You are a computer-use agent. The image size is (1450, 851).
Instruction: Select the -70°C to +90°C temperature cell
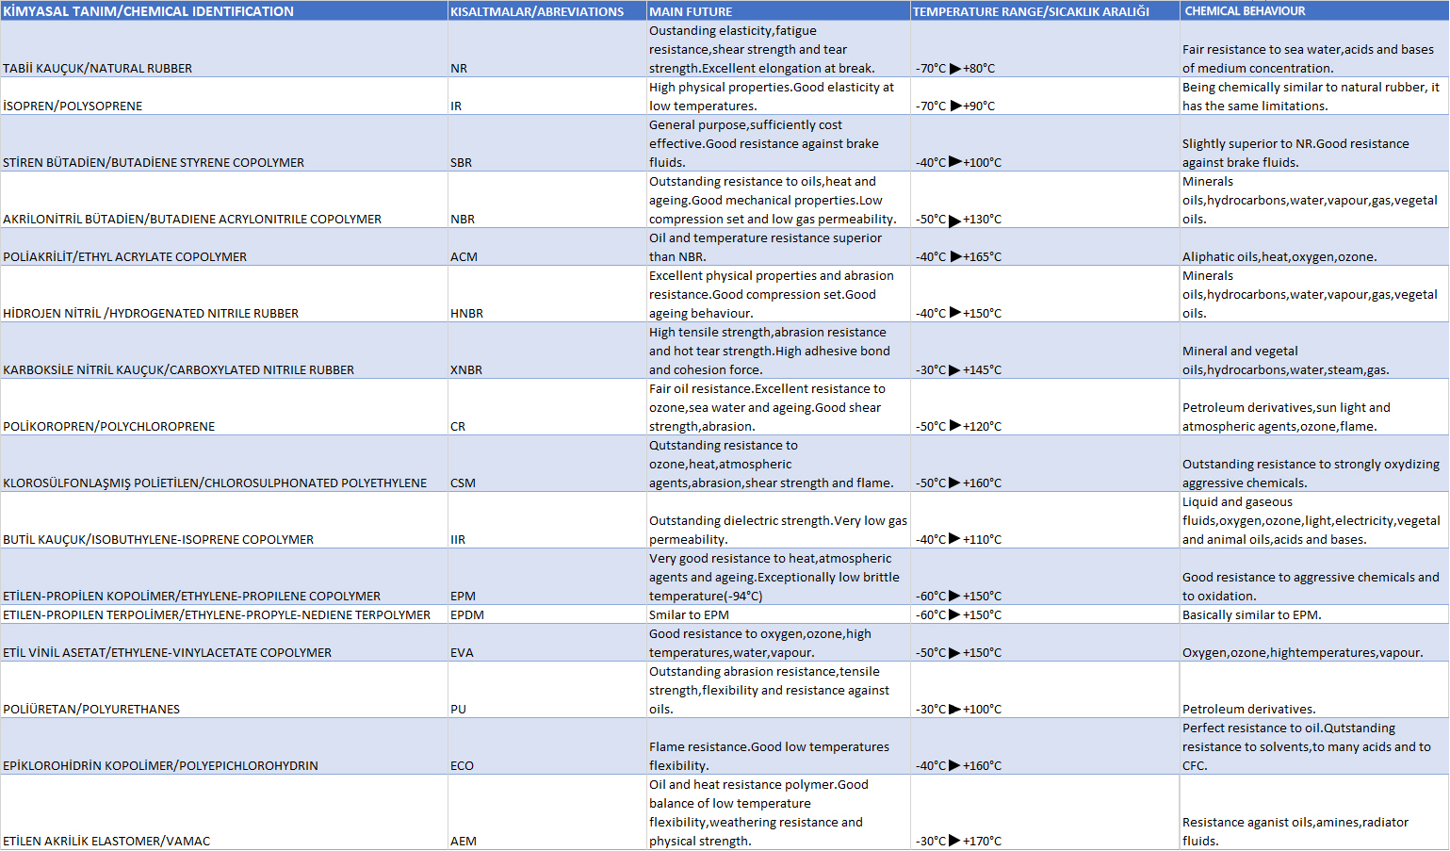1045,96
